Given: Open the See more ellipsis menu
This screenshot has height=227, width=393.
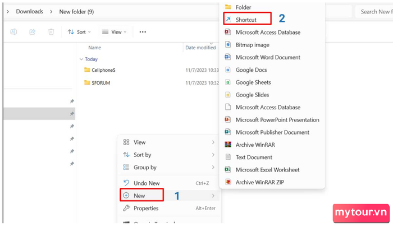Looking at the screenshot, I should pos(143,32).
